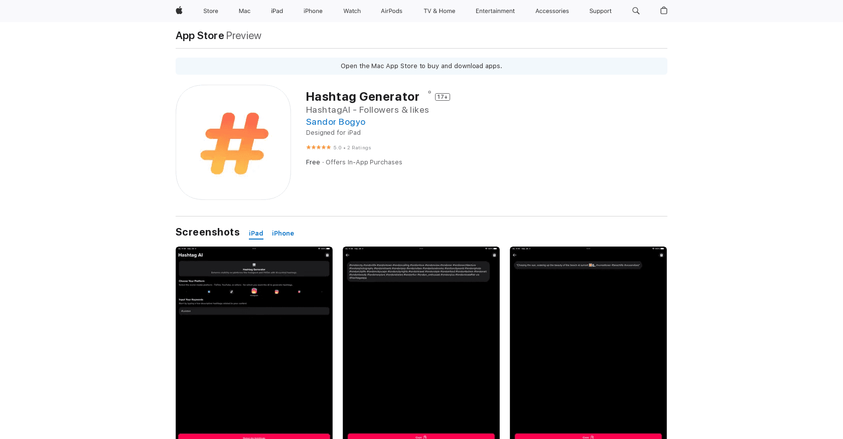
Task: Open the second screenshot with London hashtags
Action: tap(421, 343)
